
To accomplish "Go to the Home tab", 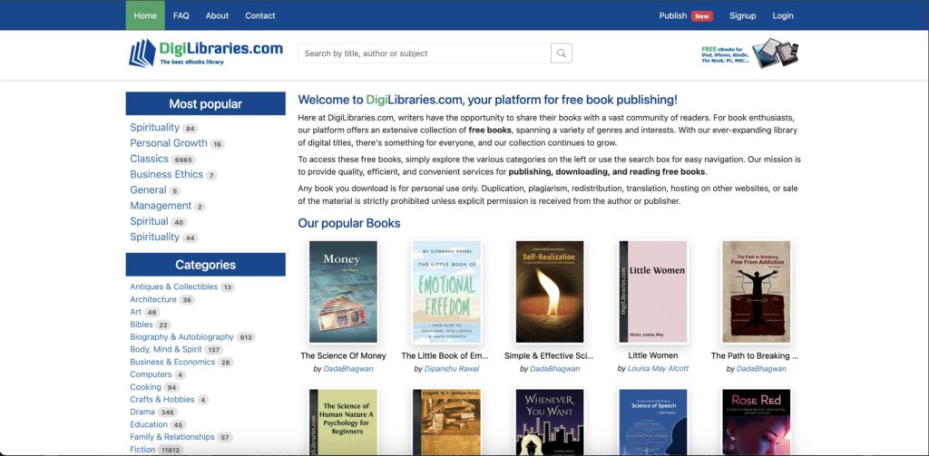I will 145,15.
